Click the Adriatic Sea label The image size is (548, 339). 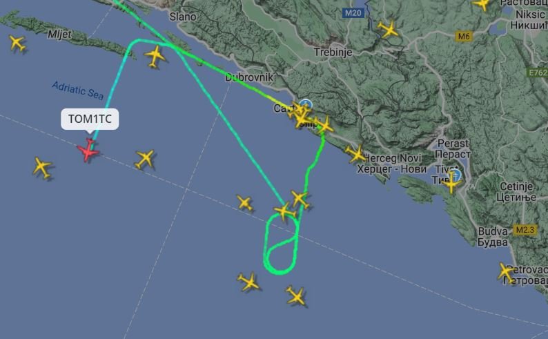(x=77, y=90)
